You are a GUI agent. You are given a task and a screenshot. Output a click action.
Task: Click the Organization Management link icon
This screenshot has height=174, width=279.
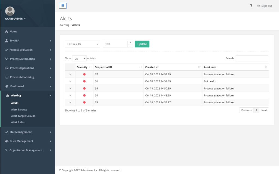(x=7, y=150)
